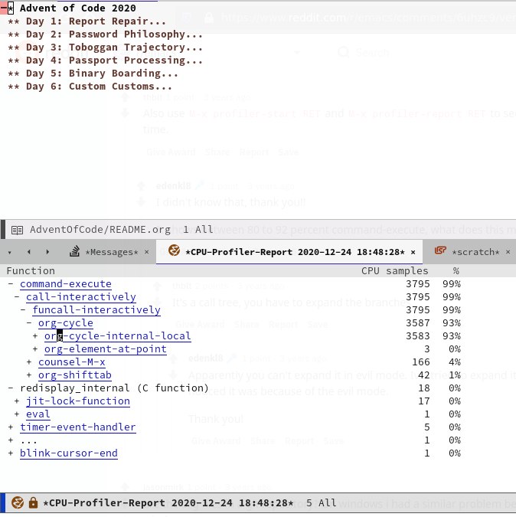Select the CPU-Profiler-Report 2020-12-24 tab
Viewport: 516px width, 517px height.
tap(295, 252)
